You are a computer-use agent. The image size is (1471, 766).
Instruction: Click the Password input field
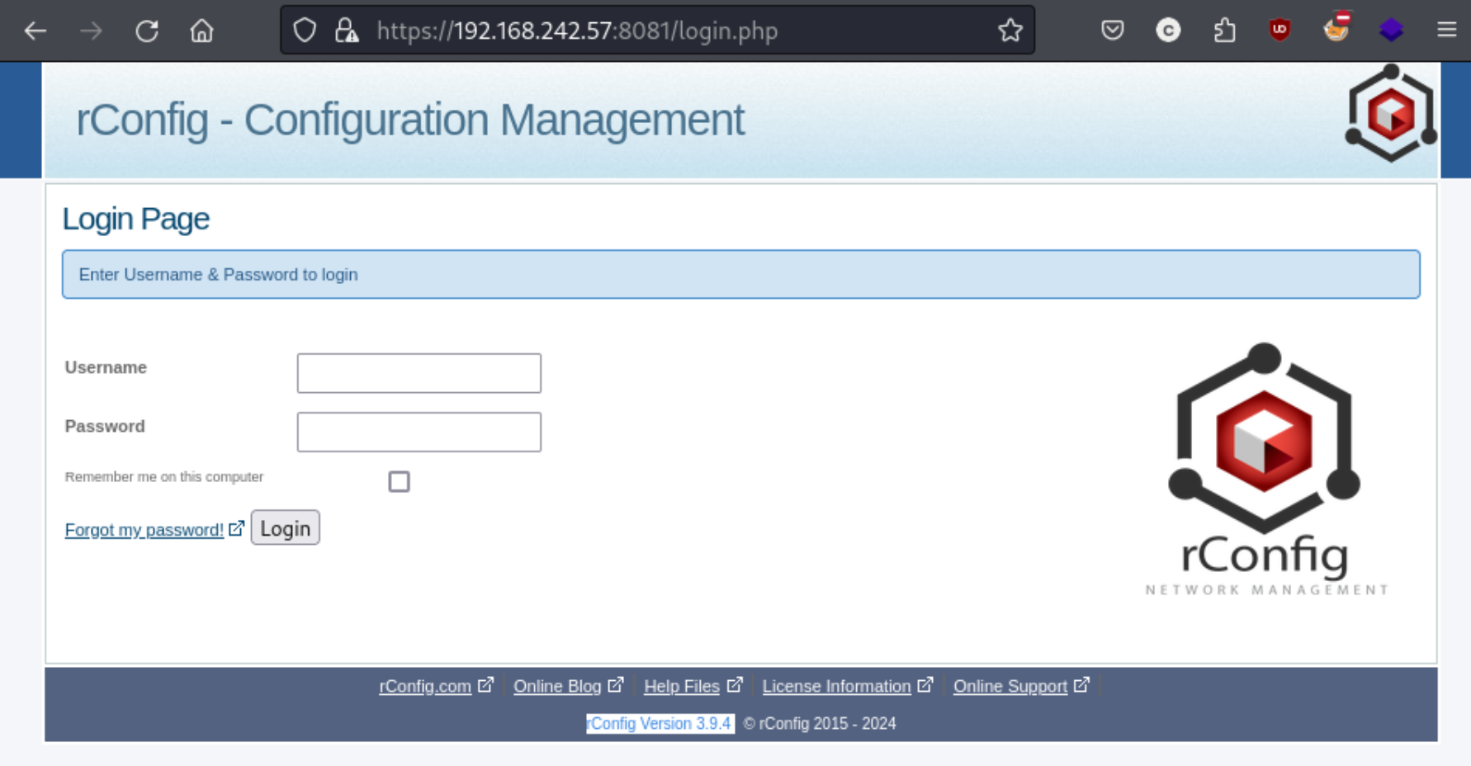pyautogui.click(x=419, y=432)
